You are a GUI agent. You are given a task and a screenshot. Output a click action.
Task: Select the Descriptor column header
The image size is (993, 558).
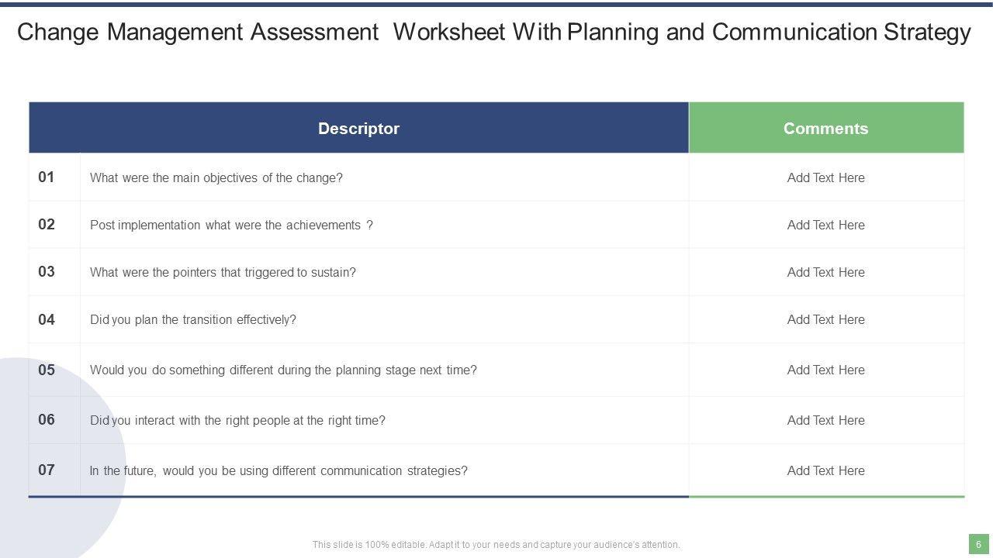tap(358, 129)
